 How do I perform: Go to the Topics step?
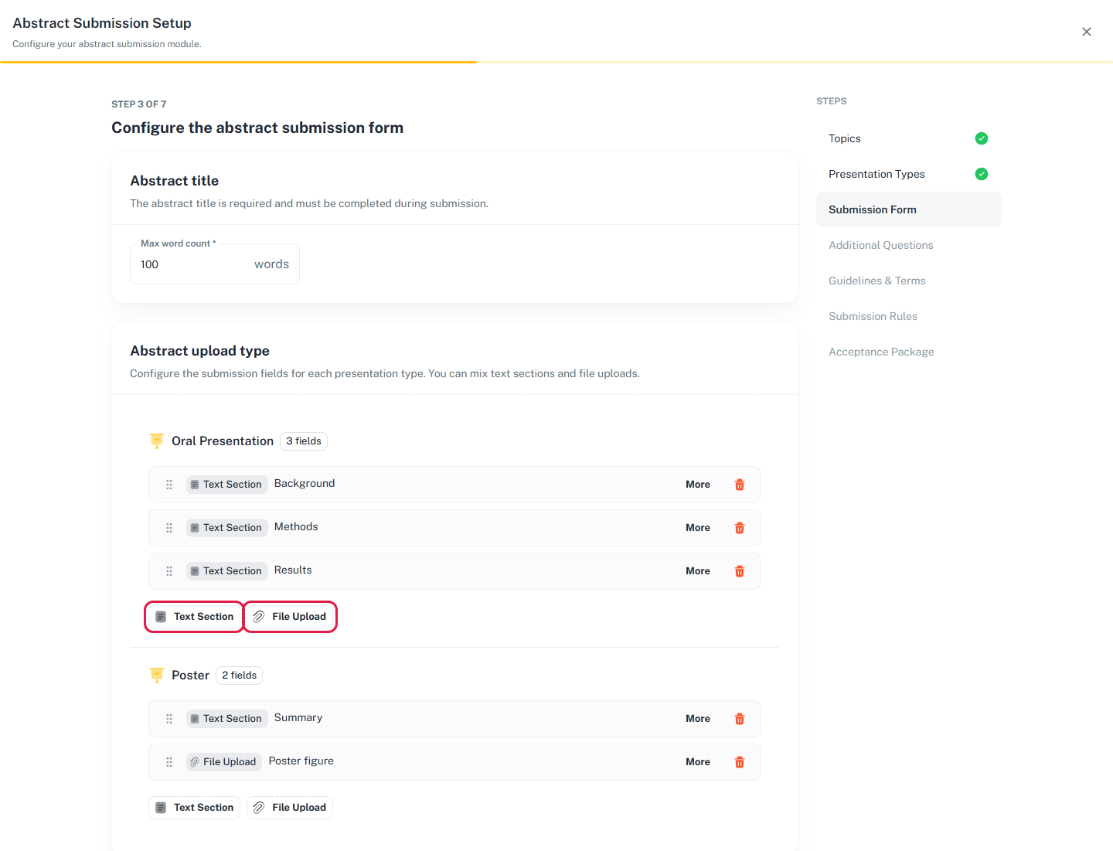[x=909, y=138]
